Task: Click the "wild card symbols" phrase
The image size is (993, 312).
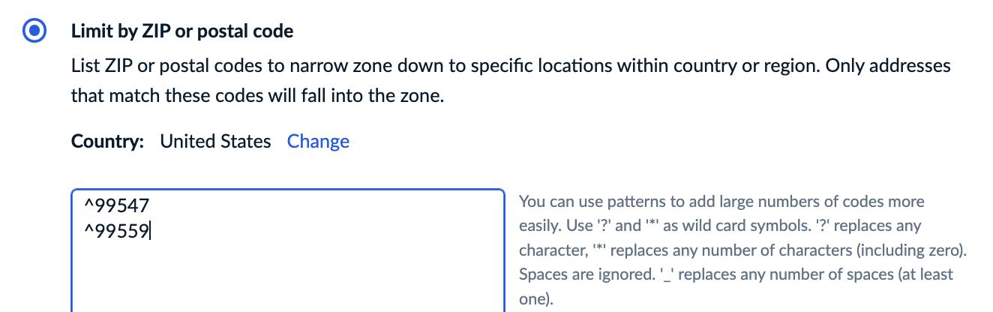Action: point(785,226)
